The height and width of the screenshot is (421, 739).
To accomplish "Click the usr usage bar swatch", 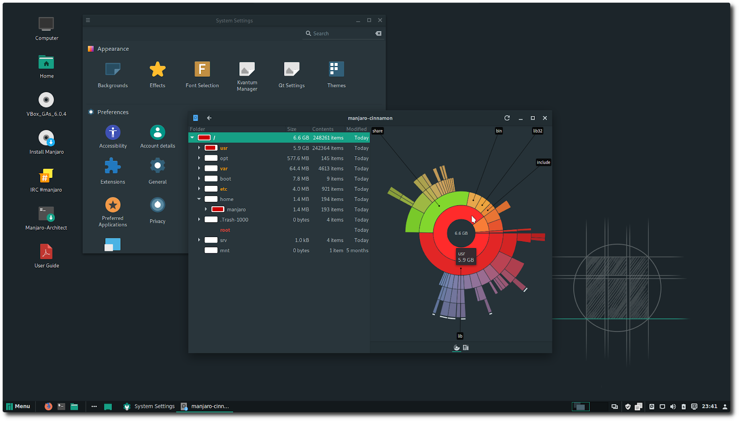I will click(x=211, y=148).
